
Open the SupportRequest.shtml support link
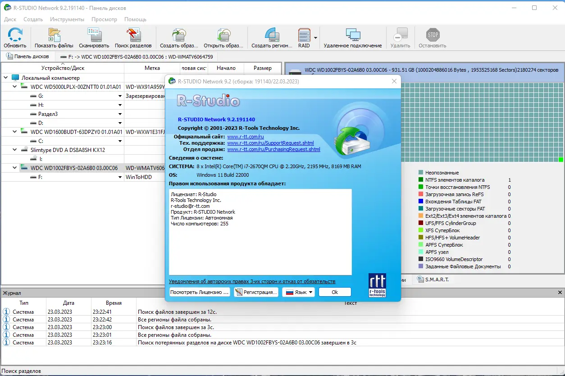tap(270, 143)
